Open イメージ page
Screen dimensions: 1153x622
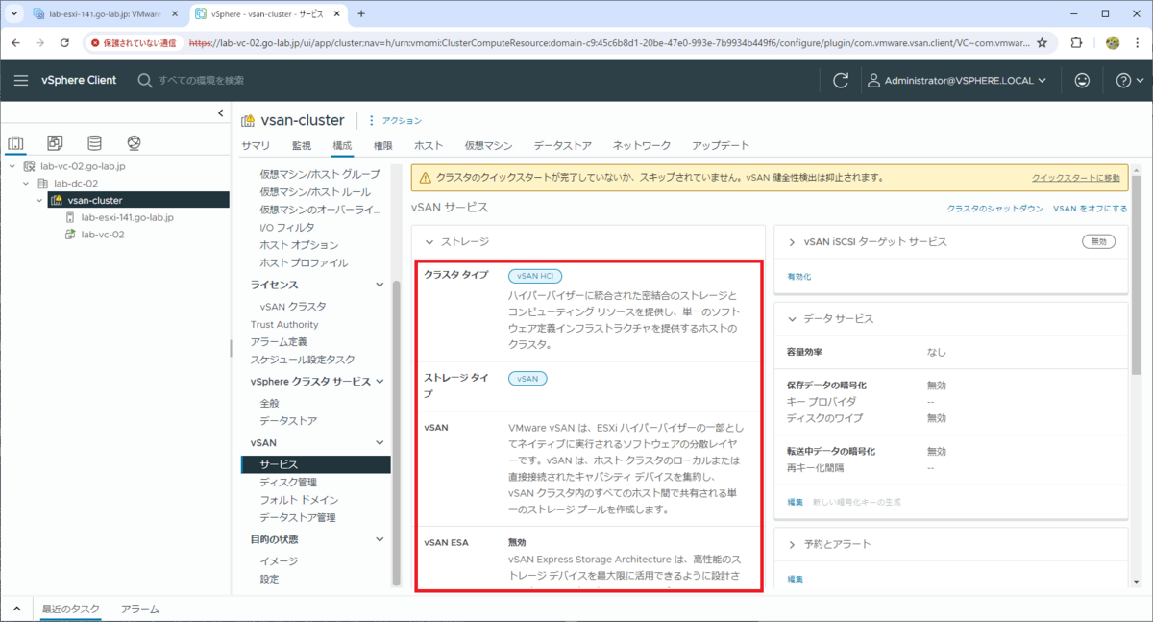[x=279, y=561]
